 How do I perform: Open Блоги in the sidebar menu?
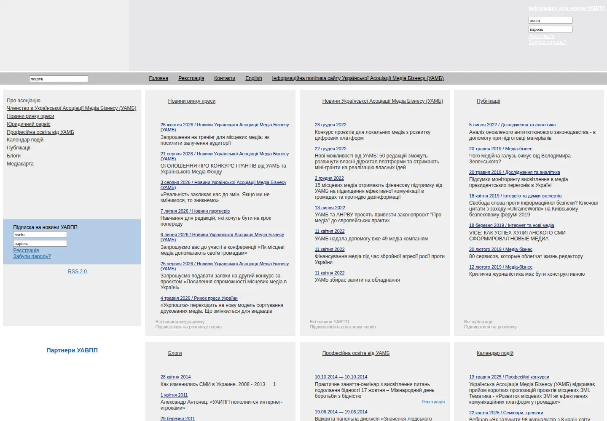[x=13, y=156]
